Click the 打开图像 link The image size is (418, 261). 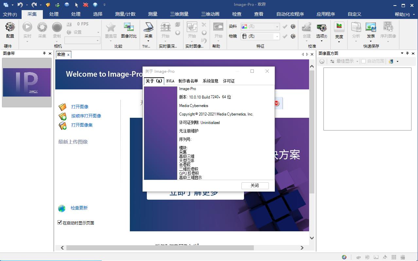[x=80, y=107]
